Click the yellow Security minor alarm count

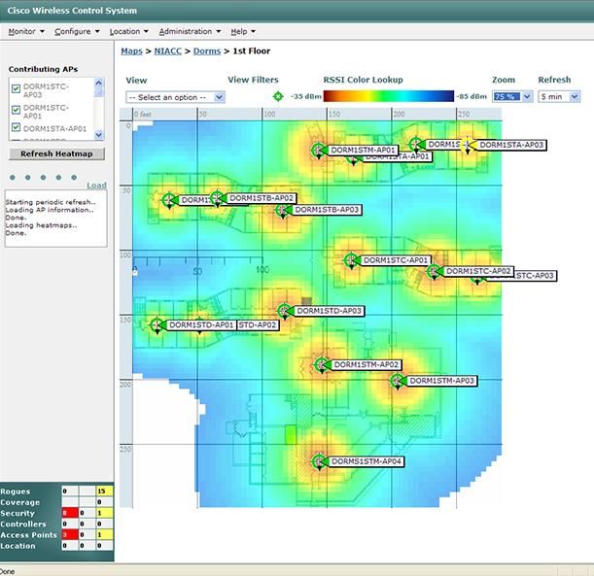tap(104, 513)
